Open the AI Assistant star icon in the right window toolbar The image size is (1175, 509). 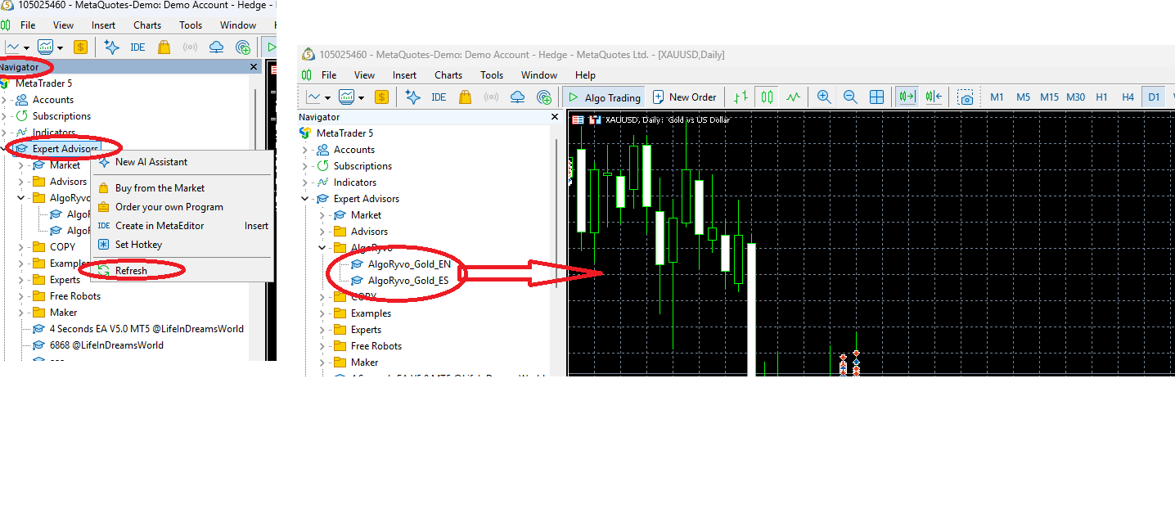412,97
